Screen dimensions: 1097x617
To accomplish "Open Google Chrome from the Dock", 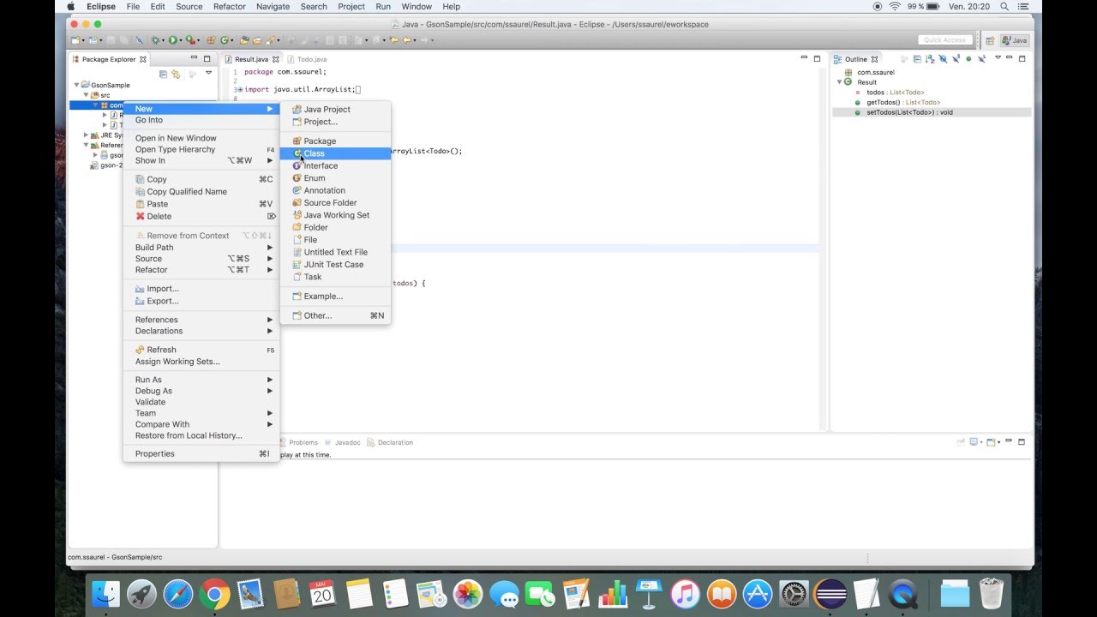I will coord(214,594).
